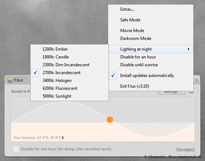
Task: Enable Safe Mode from the menu
Action: (x=151, y=20)
